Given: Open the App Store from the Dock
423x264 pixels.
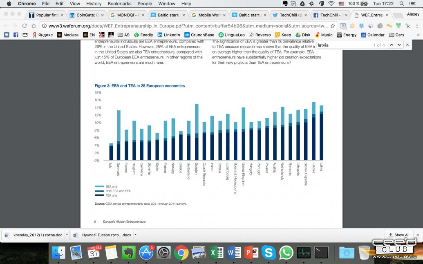Looking at the screenshot, I should pyautogui.click(x=146, y=253).
